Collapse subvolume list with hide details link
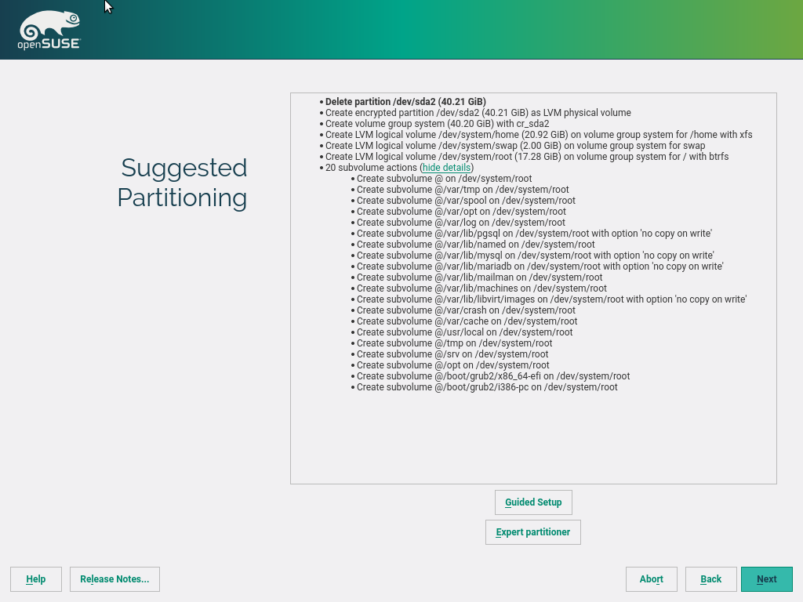This screenshot has width=803, height=602. click(447, 168)
